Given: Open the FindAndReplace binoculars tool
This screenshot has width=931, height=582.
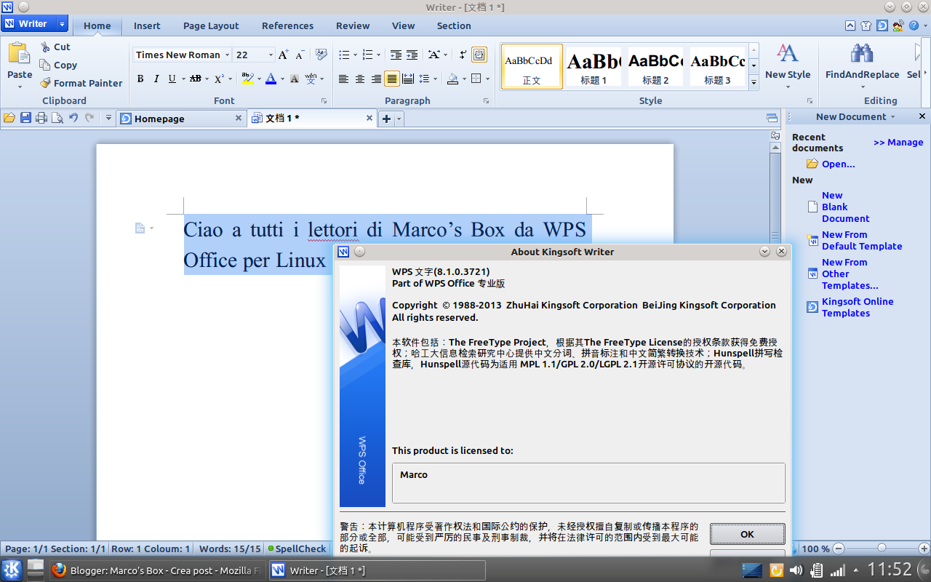Looking at the screenshot, I should point(862,53).
